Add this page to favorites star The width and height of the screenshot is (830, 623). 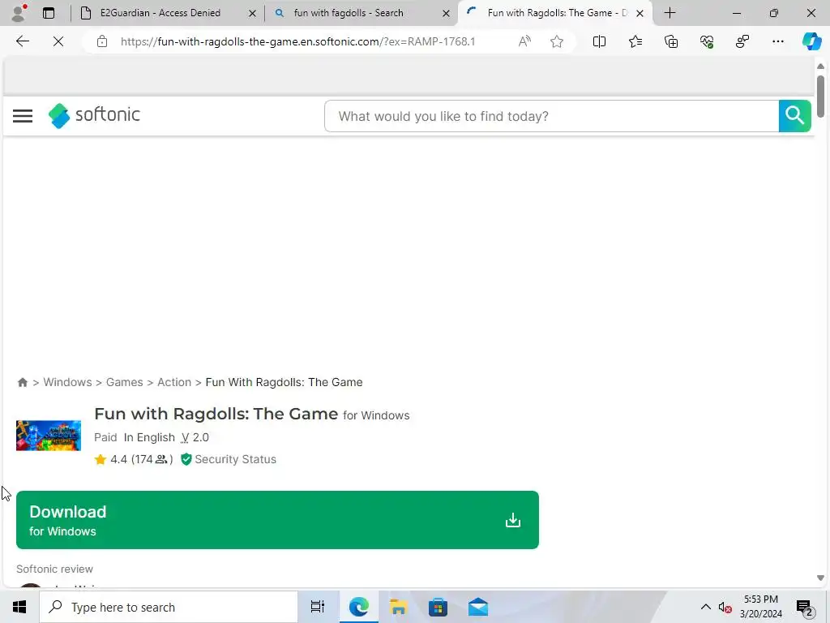tap(556, 41)
